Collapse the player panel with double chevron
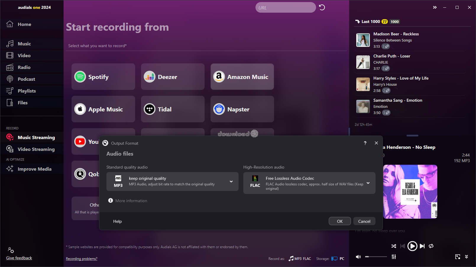The image size is (476, 267). tap(466, 257)
